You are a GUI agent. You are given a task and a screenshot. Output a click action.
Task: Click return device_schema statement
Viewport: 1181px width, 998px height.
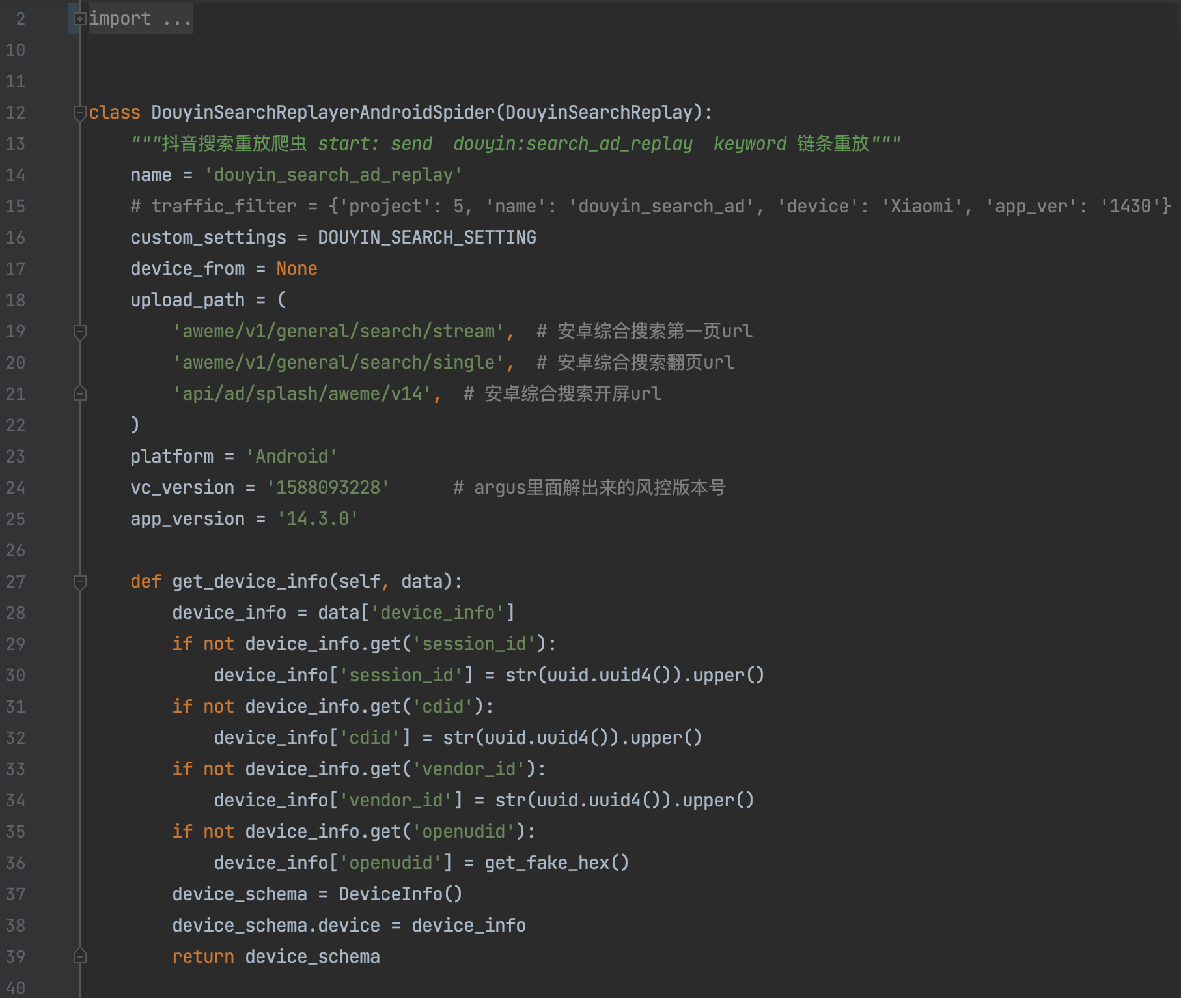click(276, 957)
